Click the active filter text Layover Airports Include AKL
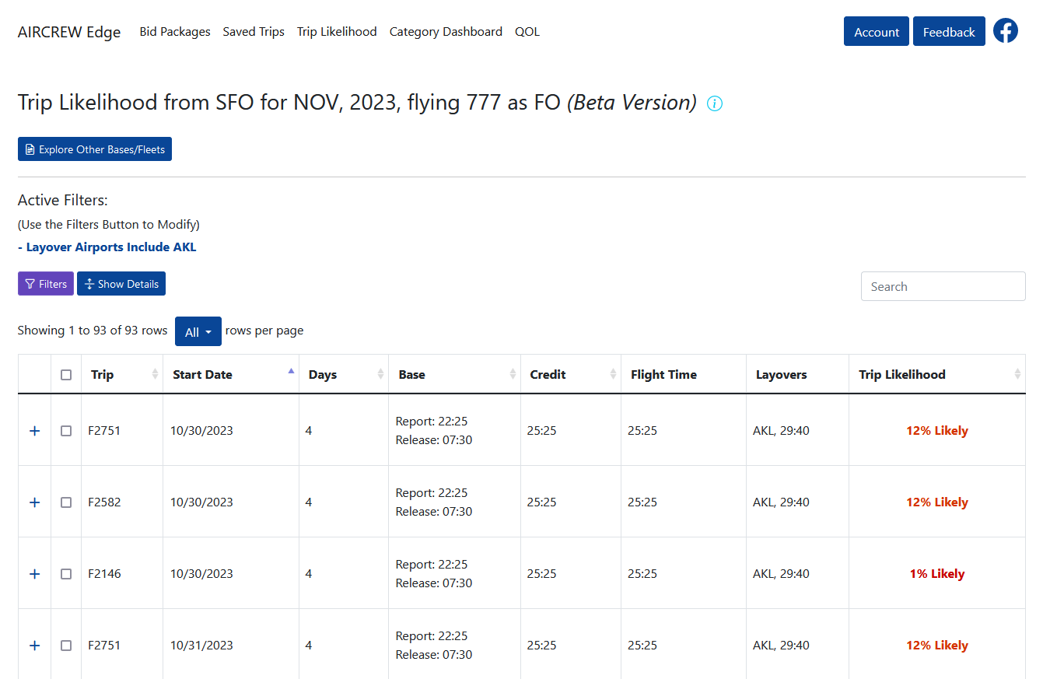The width and height of the screenshot is (1043, 679). [x=107, y=247]
